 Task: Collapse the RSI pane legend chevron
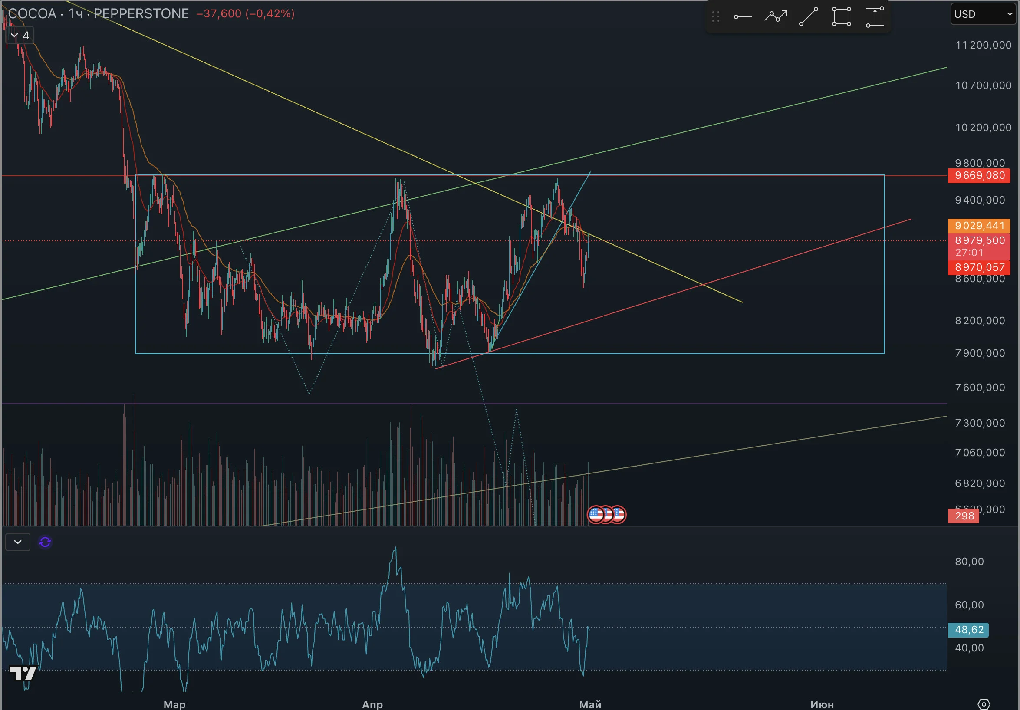pos(18,542)
